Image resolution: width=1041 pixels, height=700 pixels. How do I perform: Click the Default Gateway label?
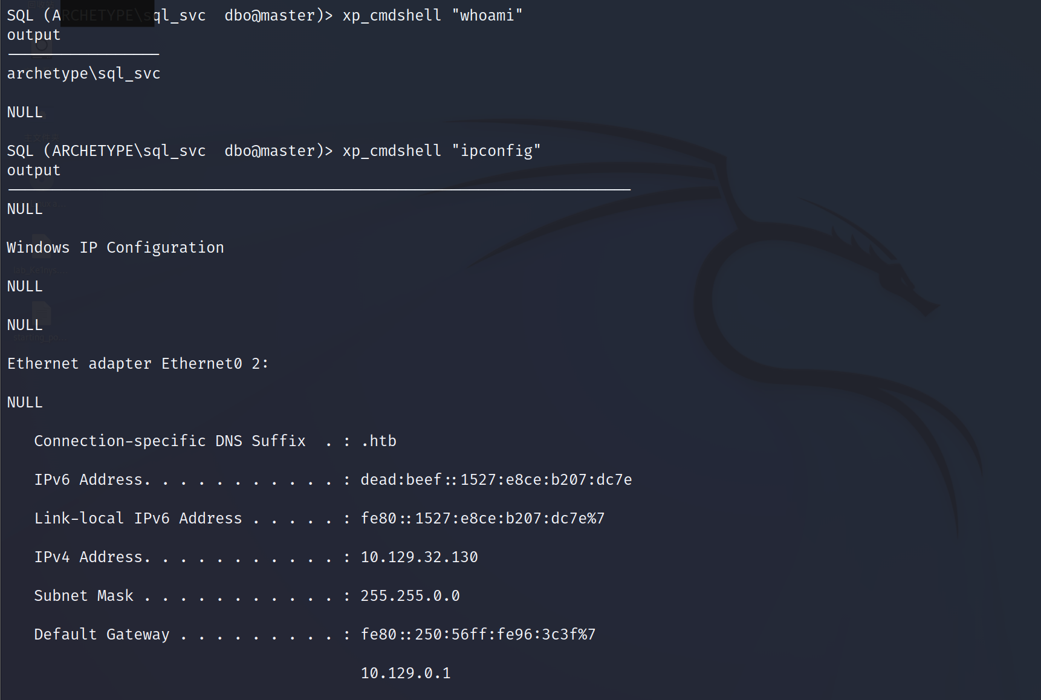[x=102, y=635]
